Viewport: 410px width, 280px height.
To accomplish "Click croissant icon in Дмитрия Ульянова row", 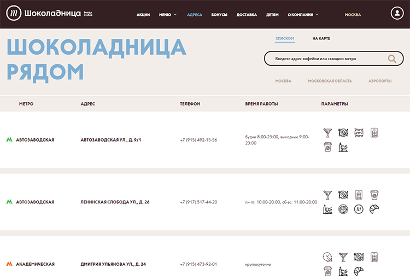I will pyautogui.click(x=359, y=271).
